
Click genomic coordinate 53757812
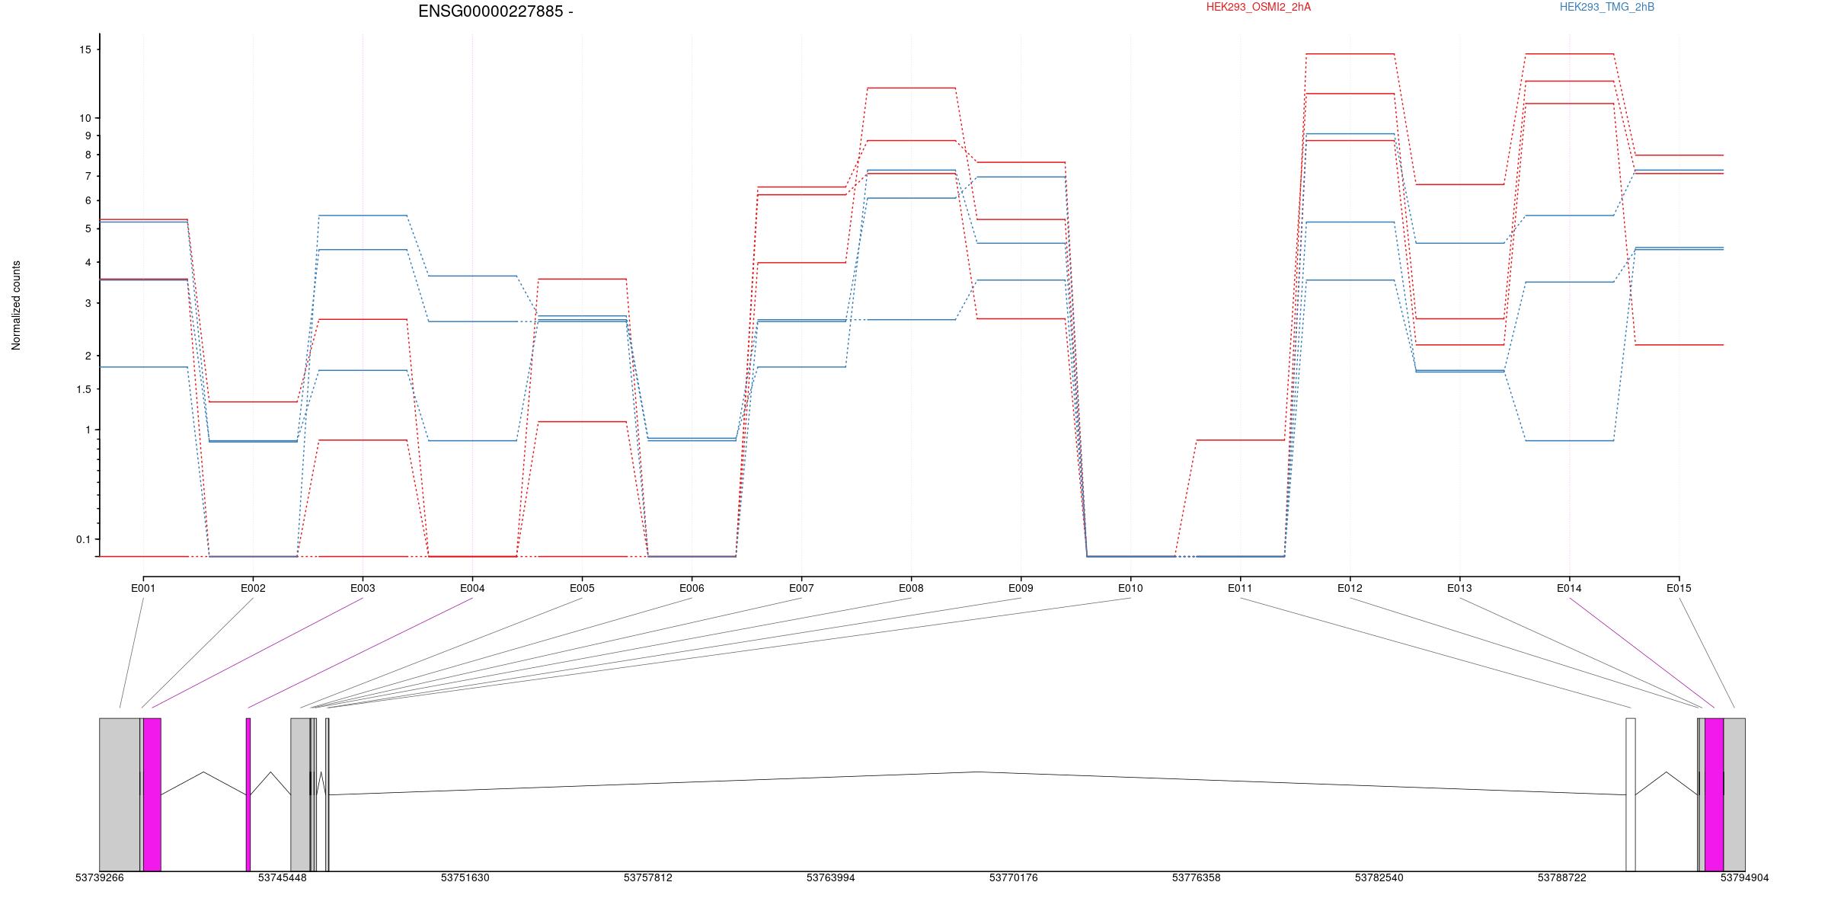coord(648,877)
